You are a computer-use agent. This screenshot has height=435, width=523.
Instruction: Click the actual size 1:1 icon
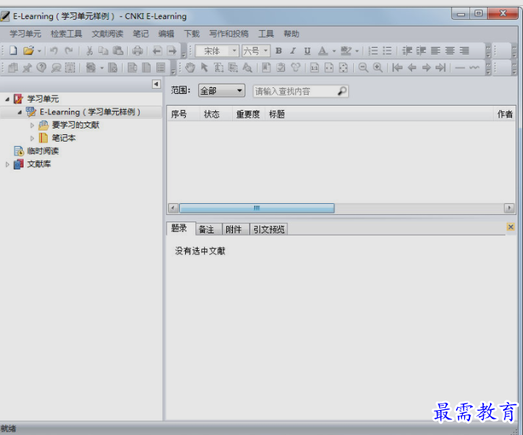pos(314,67)
